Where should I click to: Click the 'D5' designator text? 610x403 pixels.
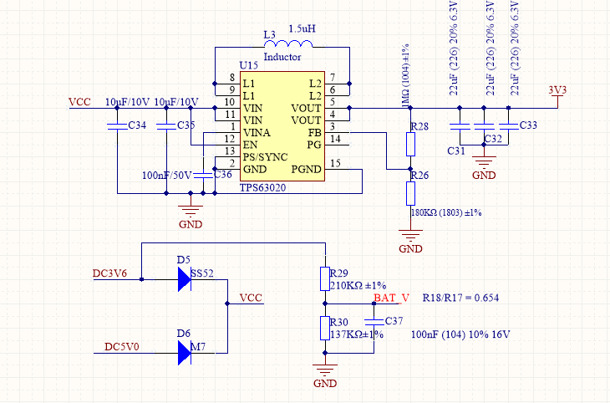coord(184,260)
